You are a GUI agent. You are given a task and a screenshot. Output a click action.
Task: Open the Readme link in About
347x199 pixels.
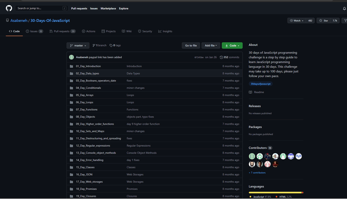coord(256,92)
